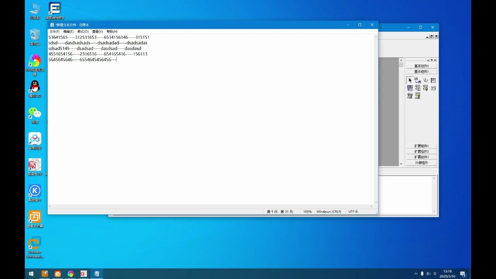Click text line starting 4551654156 in Notepad
496x279 pixels.
click(x=98, y=54)
